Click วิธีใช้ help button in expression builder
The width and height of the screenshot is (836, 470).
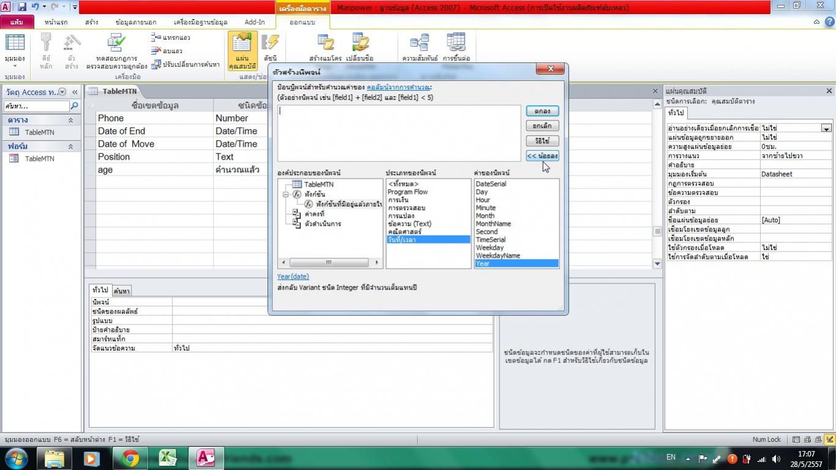point(542,141)
